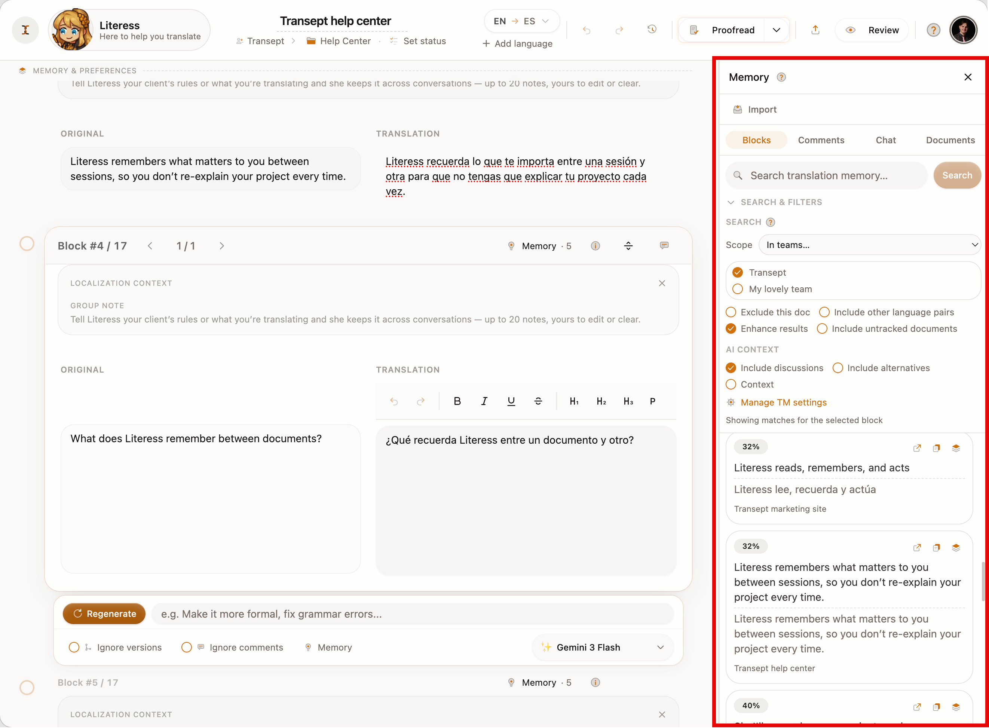Viewport: 989px width, 728px height.
Task: Click Import in the Memory panel
Action: coord(754,109)
